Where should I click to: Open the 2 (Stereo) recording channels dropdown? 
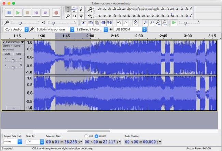coord(91,29)
